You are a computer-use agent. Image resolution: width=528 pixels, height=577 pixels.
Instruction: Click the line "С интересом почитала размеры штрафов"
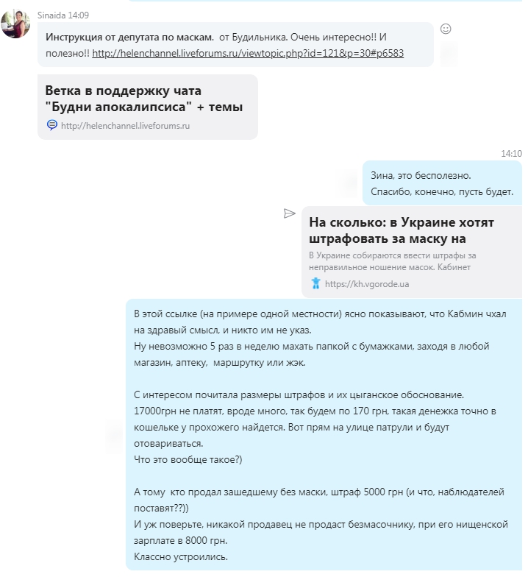(299, 394)
